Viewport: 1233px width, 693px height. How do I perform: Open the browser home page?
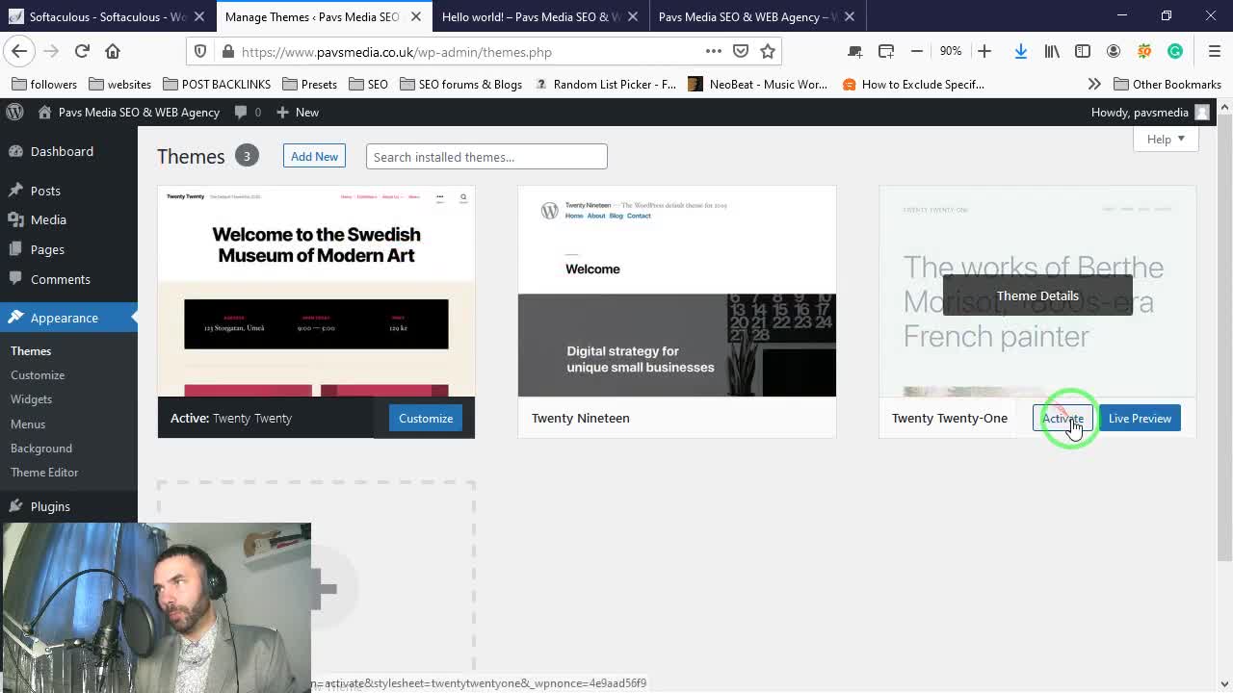113,51
